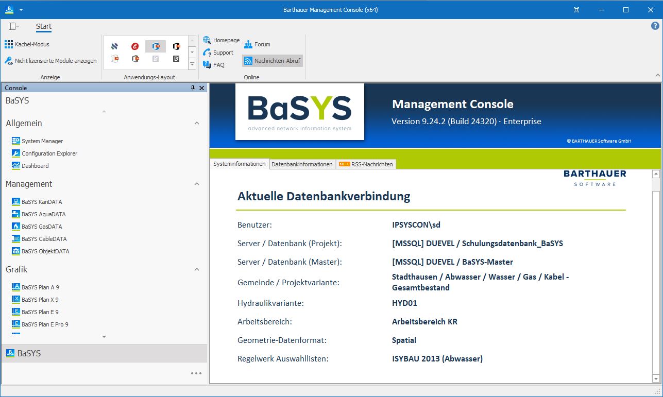Open the Homepage link in Online group
663x397 pixels.
[x=222, y=40]
